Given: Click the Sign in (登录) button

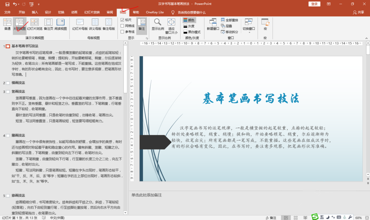Looking at the screenshot, I should [314, 4].
